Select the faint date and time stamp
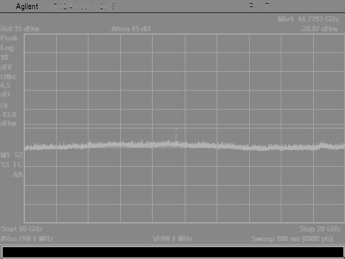345x259 pixels. [x=82, y=6]
